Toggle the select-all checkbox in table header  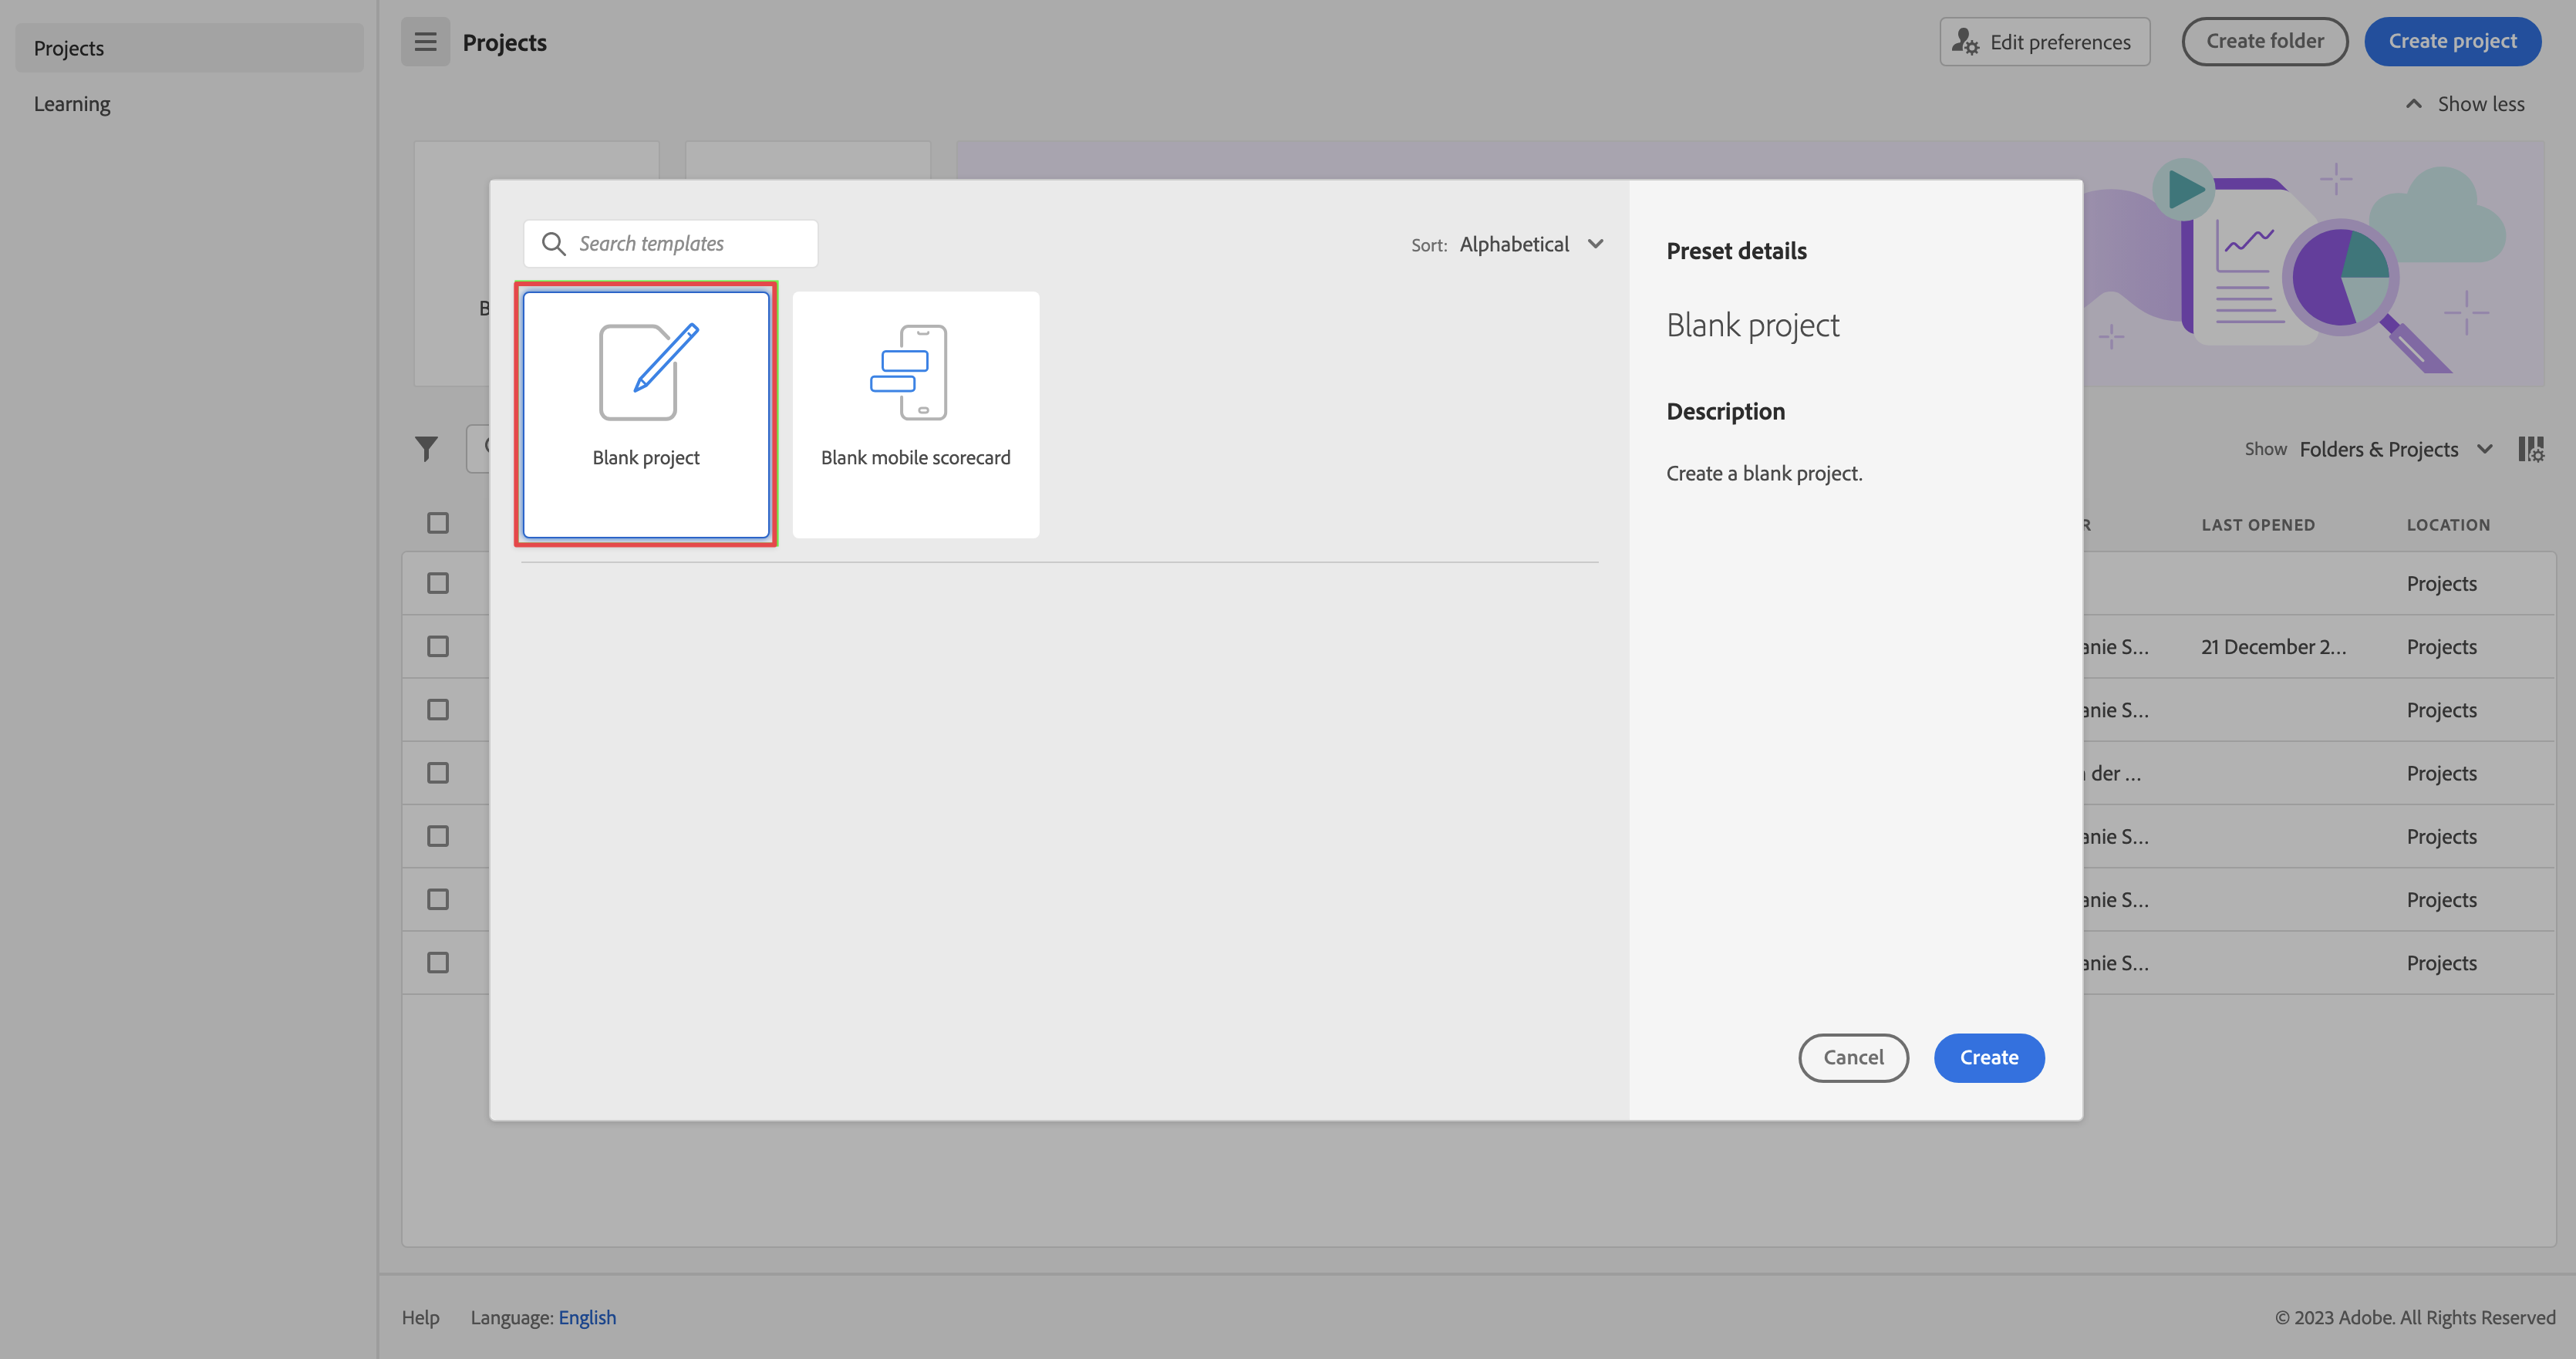coord(438,523)
